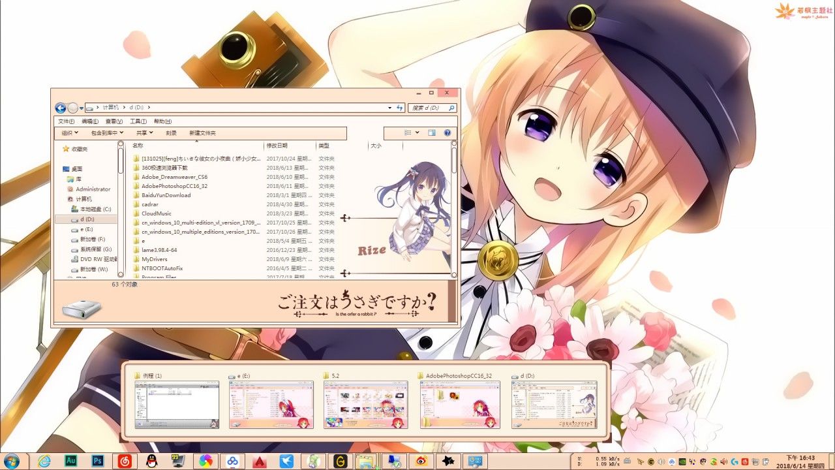The image size is (835, 470).
Task: Click the 刻录 button
Action: [172, 133]
